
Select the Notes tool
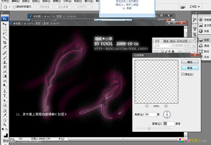(4, 111)
